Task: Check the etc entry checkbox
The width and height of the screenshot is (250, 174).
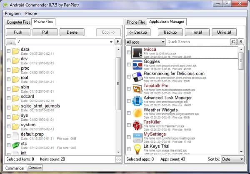Action: (9, 145)
